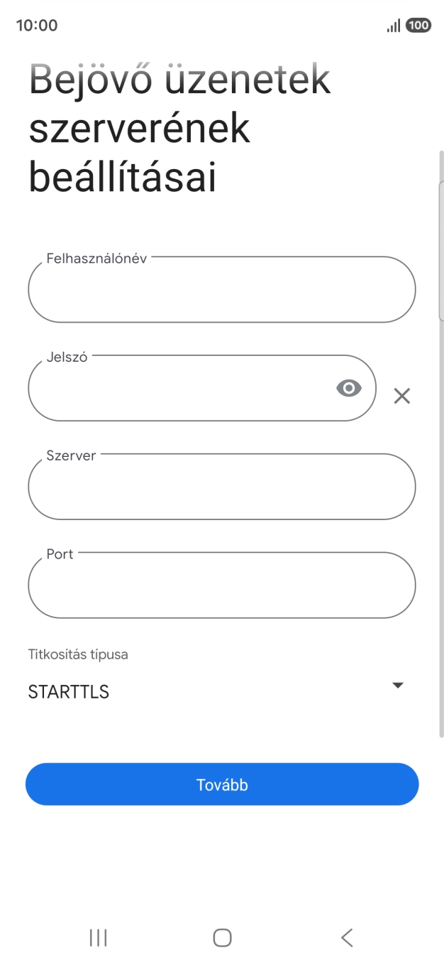Clear the Jelszó field using the X icon
Viewport: 444px width, 965px height.
coord(402,396)
